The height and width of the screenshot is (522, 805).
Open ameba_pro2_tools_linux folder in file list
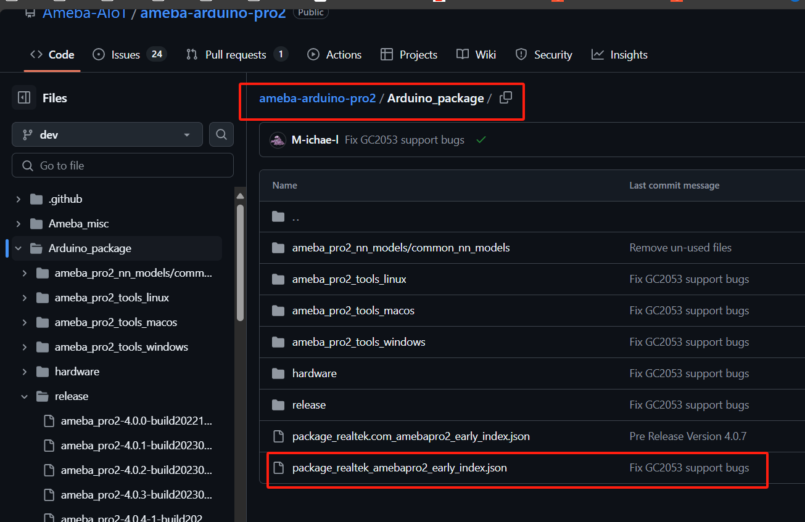click(x=349, y=279)
